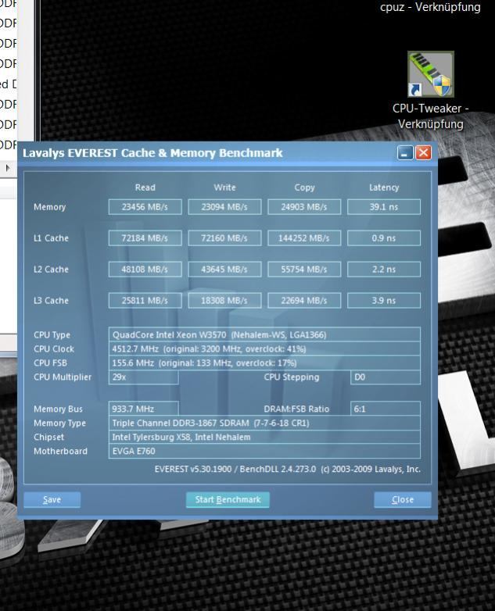Select the L1 Cache Read value 72184 MB/s
Viewport: 495px width, 611px height.
[x=145, y=238]
